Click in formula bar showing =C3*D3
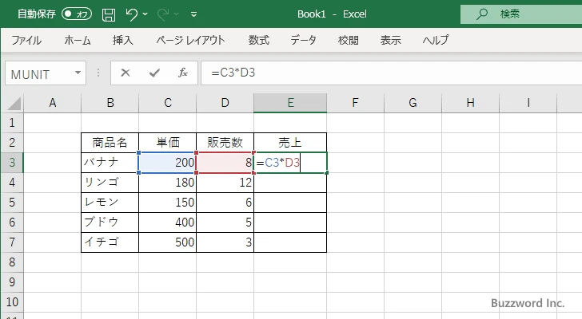 pyautogui.click(x=392, y=73)
